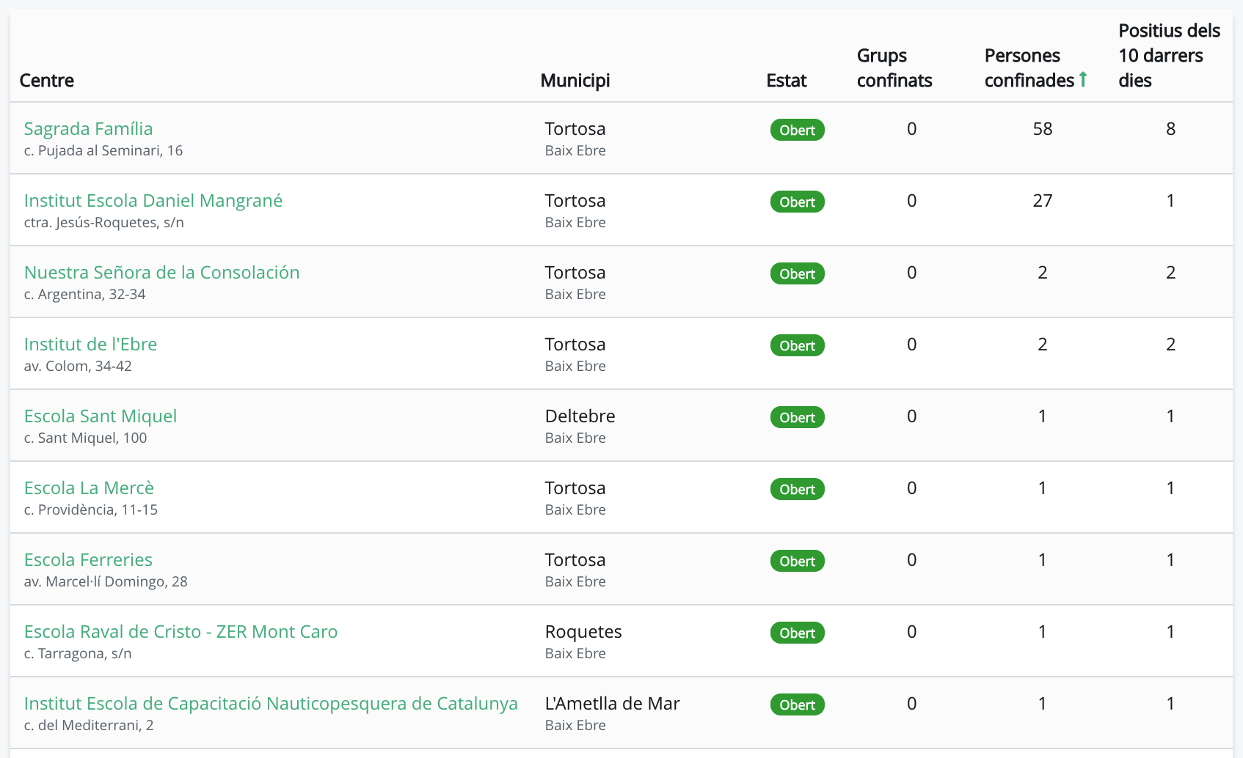Viewport: 1243px width, 758px height.
Task: Open Institut Escola Daniel Mangrané link
Action: coord(153,201)
